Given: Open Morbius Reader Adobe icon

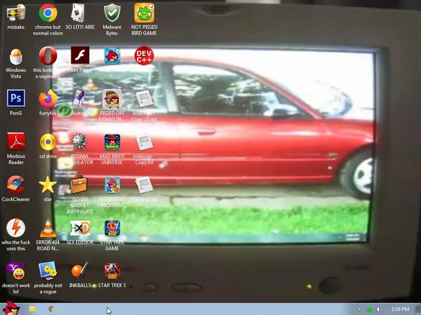Looking at the screenshot, I should click(16, 142).
